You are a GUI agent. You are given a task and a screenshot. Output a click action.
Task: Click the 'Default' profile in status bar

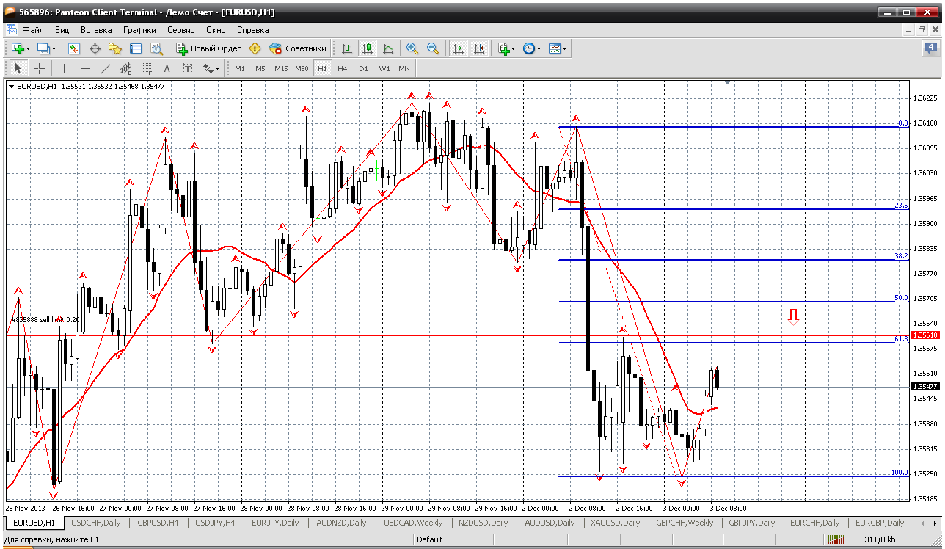click(429, 539)
